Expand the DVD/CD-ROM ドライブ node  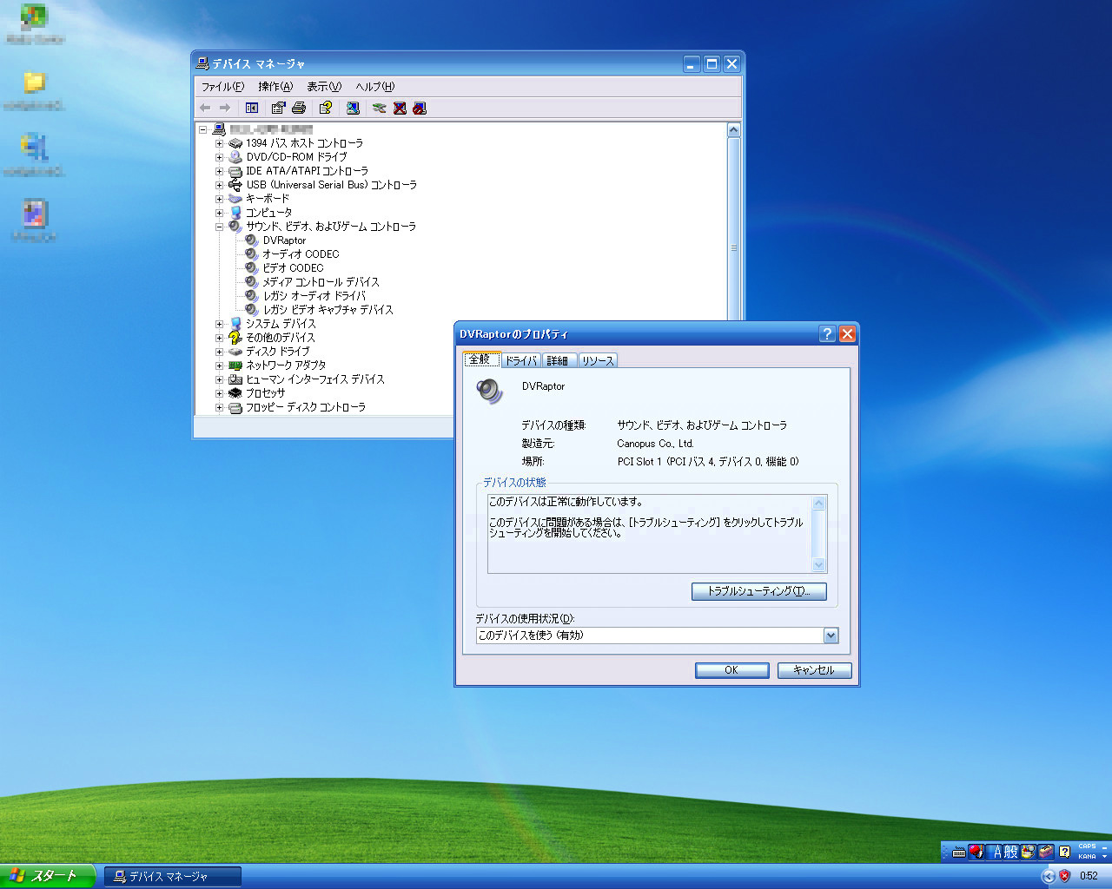219,157
